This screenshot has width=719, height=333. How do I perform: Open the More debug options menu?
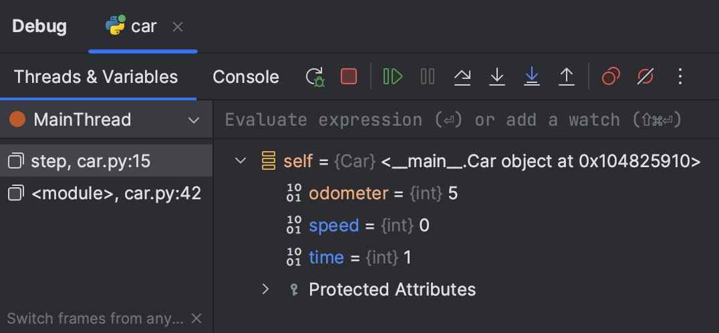pyautogui.click(x=680, y=77)
